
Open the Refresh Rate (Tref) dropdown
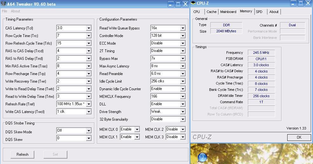[x=89, y=104]
